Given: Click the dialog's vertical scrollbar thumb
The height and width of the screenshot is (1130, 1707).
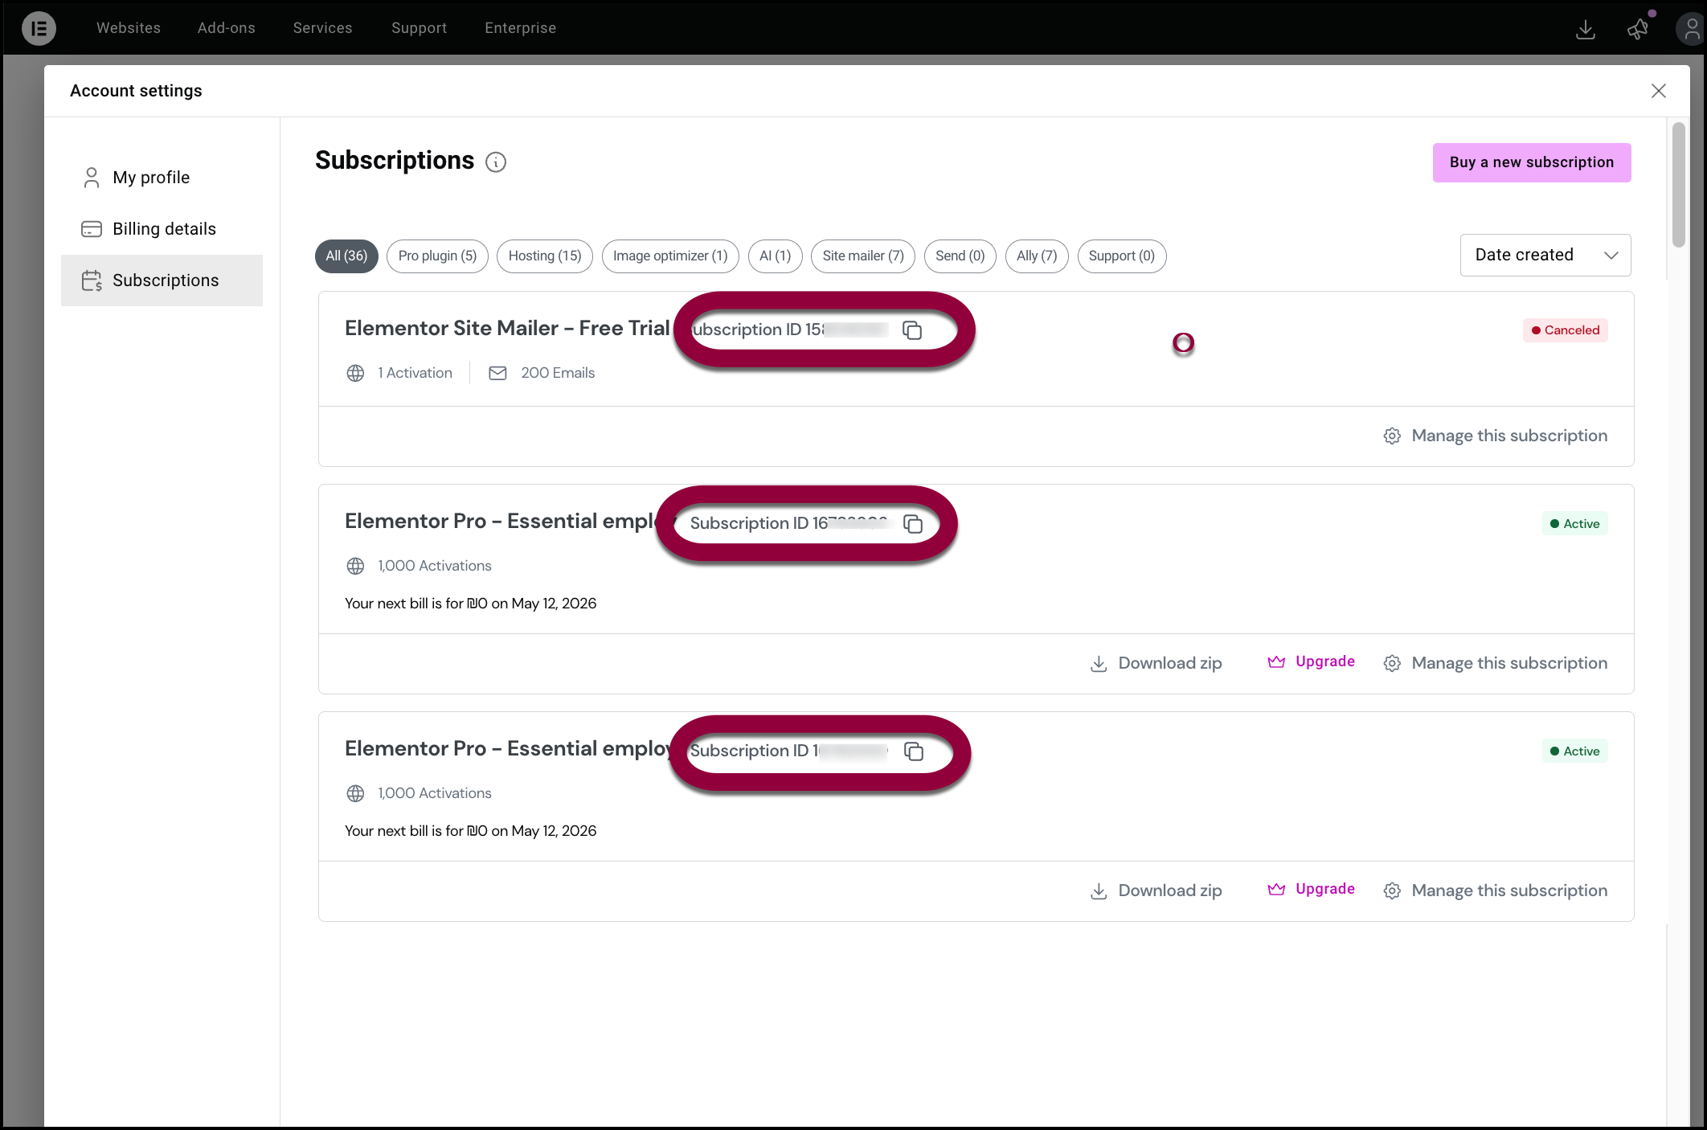Looking at the screenshot, I should point(1678,185).
